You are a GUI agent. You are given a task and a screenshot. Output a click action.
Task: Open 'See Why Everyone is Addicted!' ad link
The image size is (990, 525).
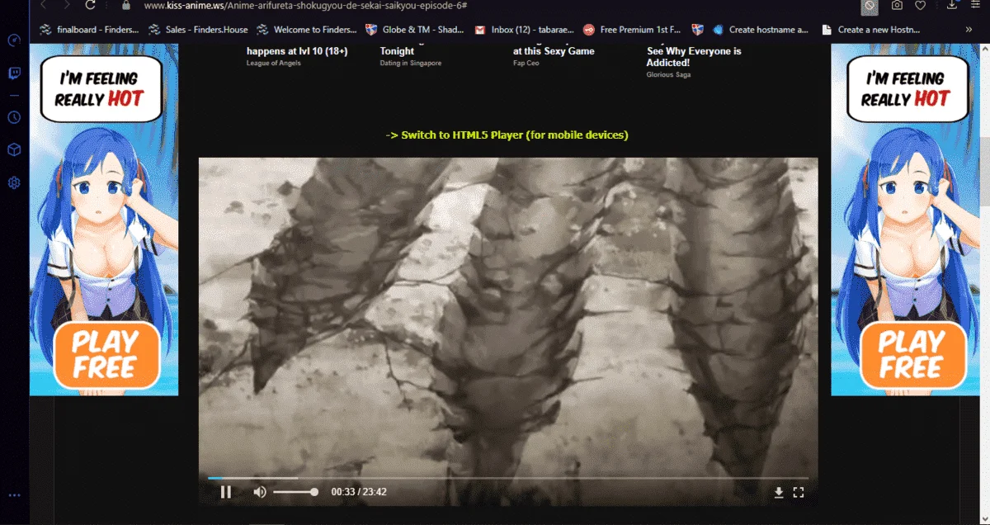[x=694, y=57]
